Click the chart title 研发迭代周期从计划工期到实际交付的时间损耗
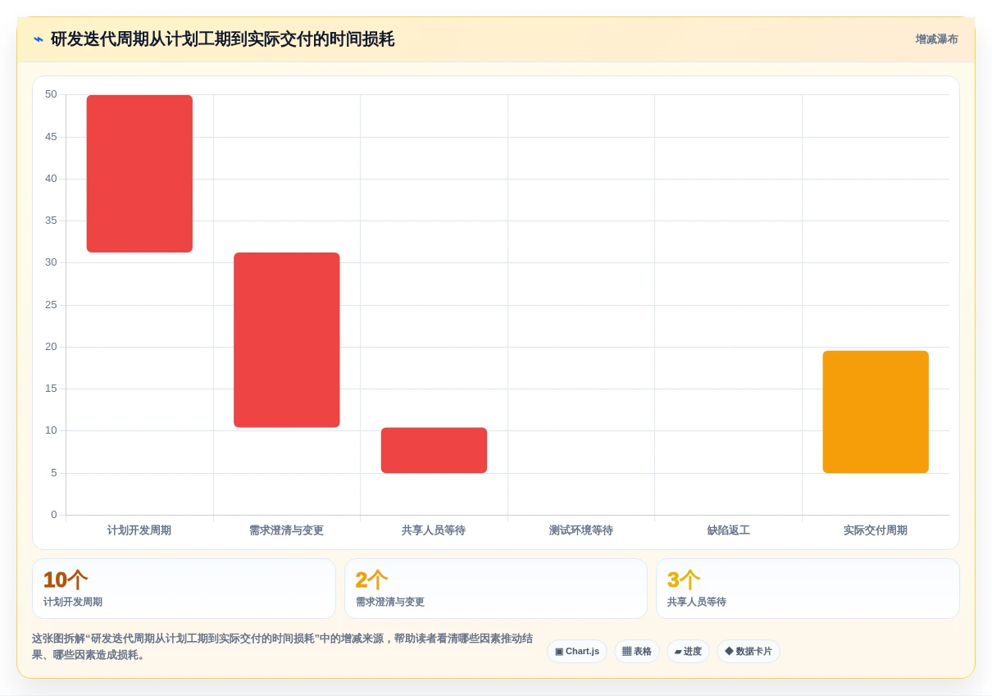 [222, 39]
